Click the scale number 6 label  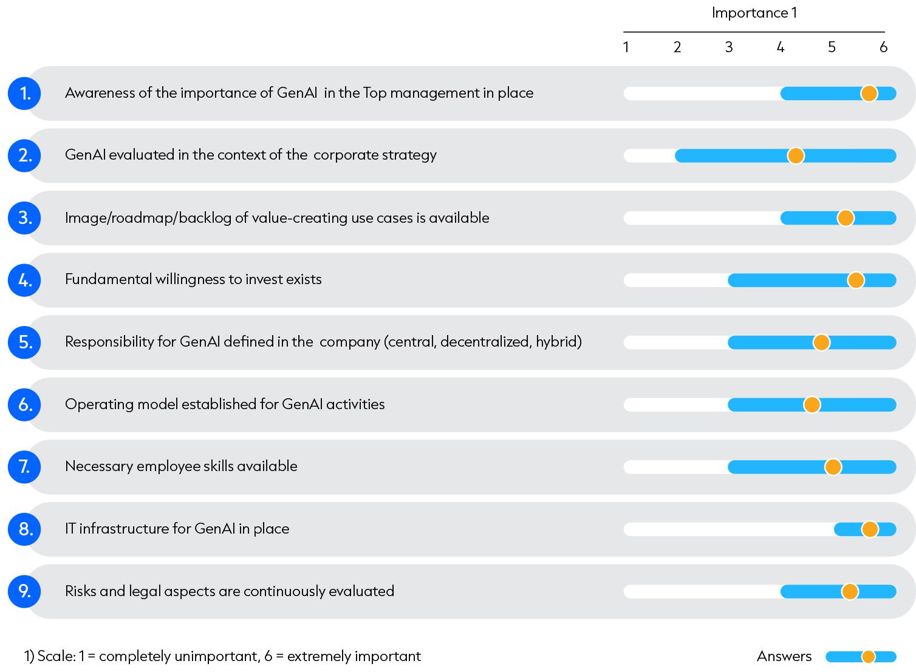click(883, 47)
